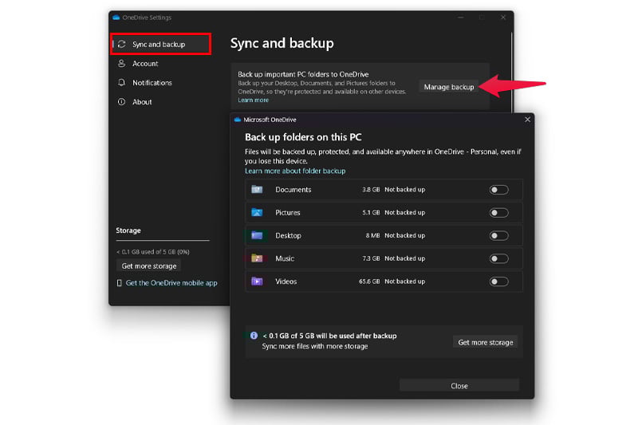Click the Documents folder icon

point(257,190)
